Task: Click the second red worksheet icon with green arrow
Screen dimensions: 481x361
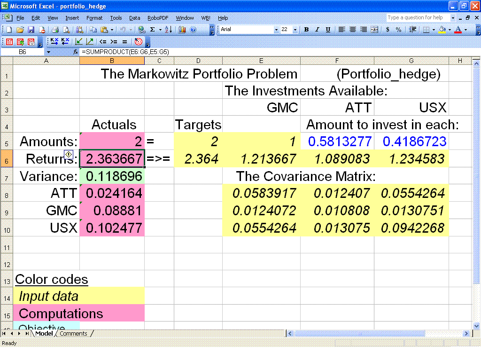Action: tap(21, 42)
